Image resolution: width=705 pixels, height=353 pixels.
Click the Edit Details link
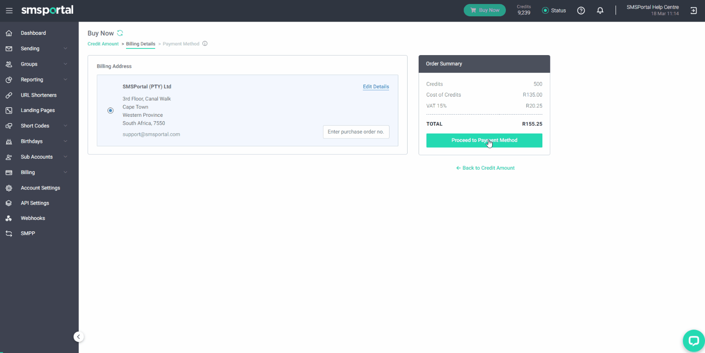(x=376, y=87)
